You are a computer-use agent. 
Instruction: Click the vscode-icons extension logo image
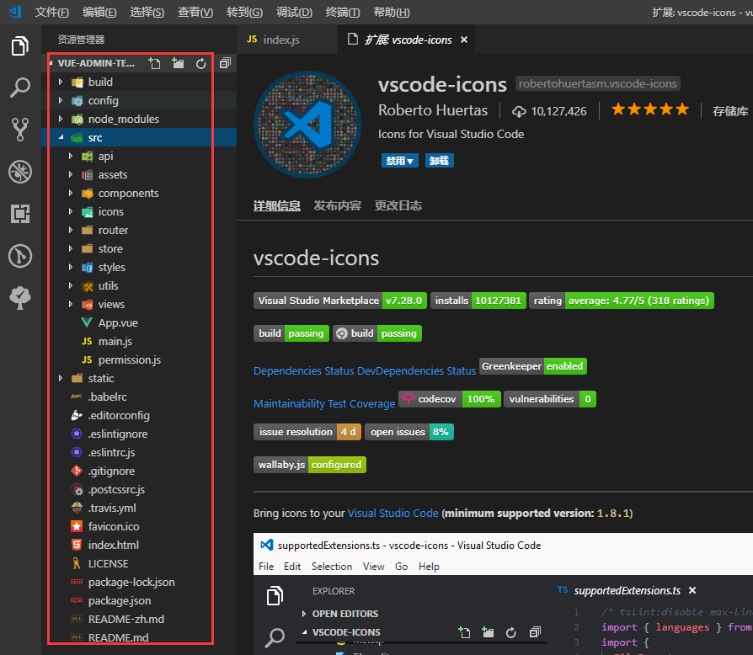(307, 125)
